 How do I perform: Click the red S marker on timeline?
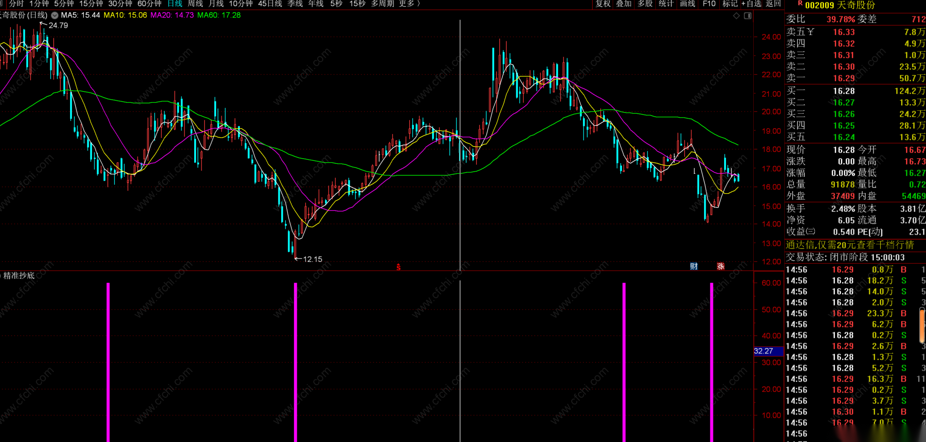pos(399,267)
